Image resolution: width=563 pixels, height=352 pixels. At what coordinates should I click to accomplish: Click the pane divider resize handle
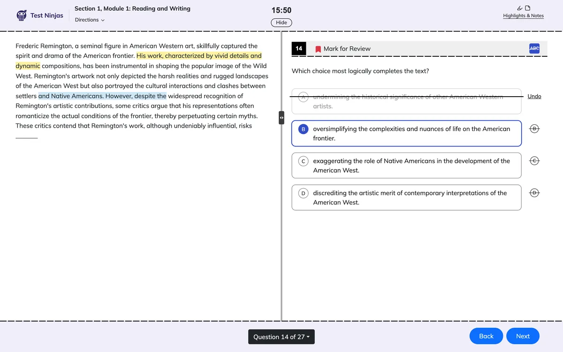click(x=281, y=118)
